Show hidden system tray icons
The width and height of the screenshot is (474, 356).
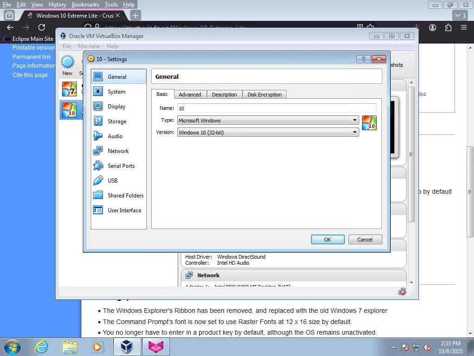393,348
